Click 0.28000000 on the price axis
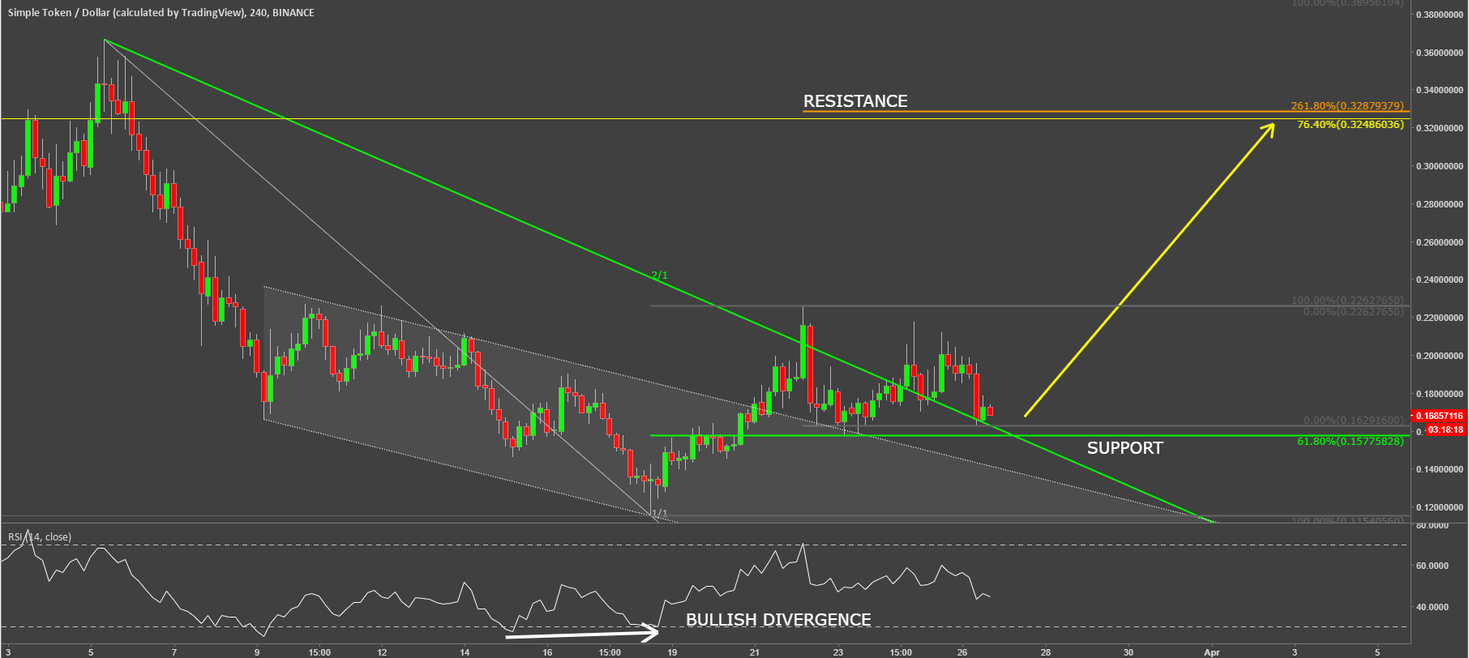 (x=1439, y=204)
